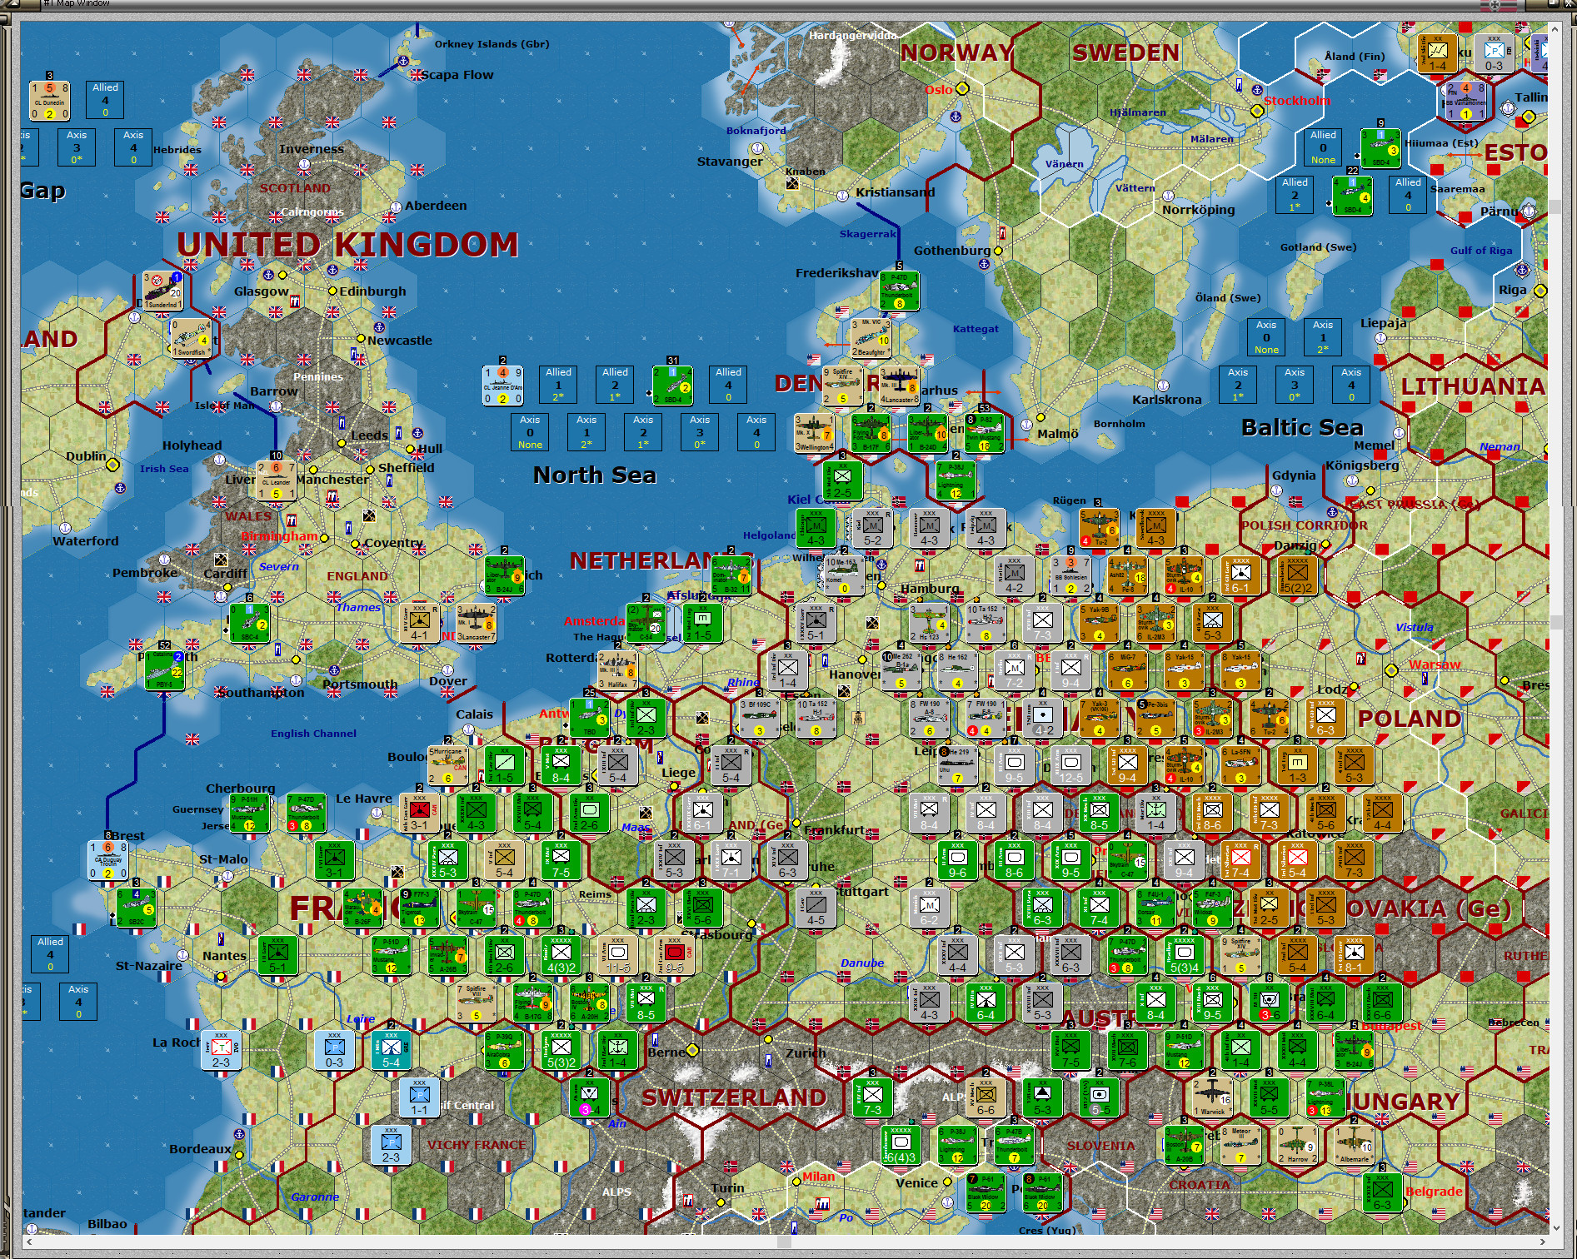Click the P-38L Lightning counter in Hungary
This screenshot has height=1259, width=1577.
(1325, 1097)
